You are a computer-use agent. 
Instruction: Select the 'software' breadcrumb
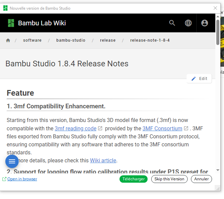(32, 40)
